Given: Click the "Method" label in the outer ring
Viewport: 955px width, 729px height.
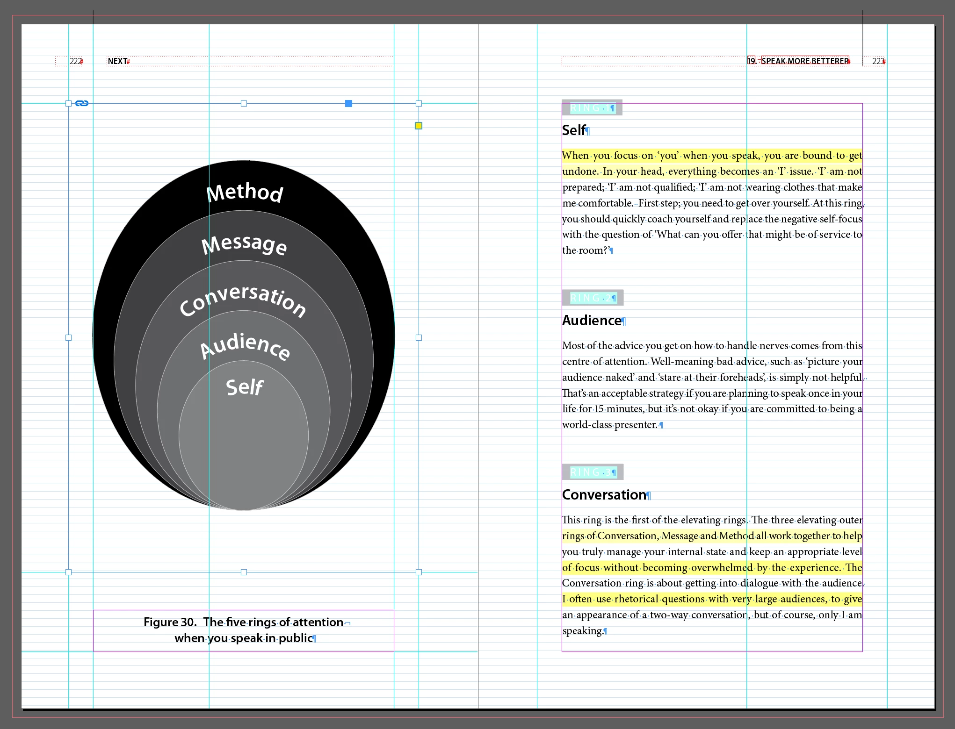Looking at the screenshot, I should tap(245, 192).
